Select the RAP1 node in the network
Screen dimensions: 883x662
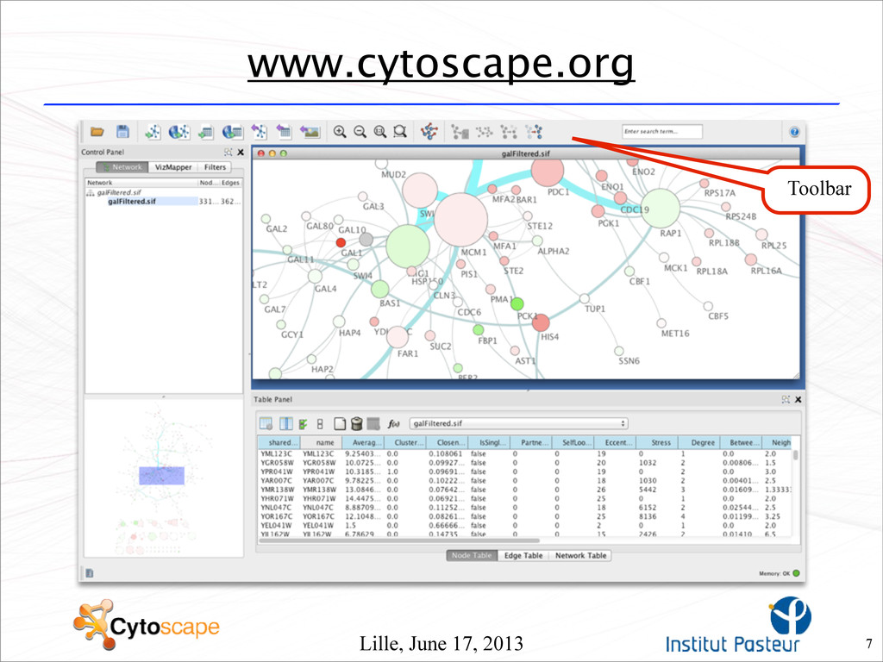coord(661,209)
